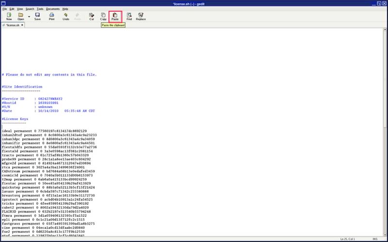Viewport: 388px width, 242px height.
Task: Save the license.sh file
Action: pos(37,16)
